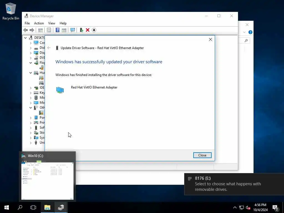This screenshot has width=284, height=213.
Task: Click the wizard's back arrow icon
Action: [49, 48]
